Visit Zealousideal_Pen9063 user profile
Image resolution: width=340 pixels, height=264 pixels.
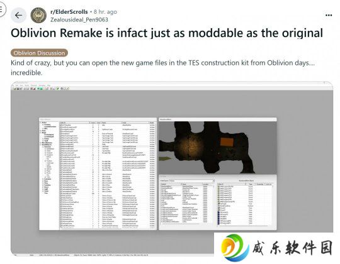coord(79,19)
